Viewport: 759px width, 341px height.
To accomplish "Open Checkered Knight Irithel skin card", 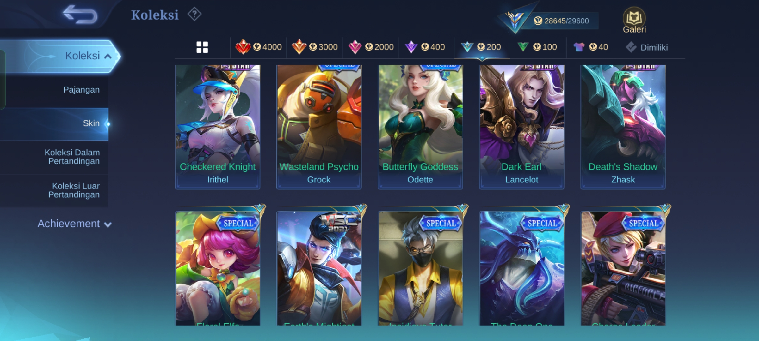I will (218, 127).
